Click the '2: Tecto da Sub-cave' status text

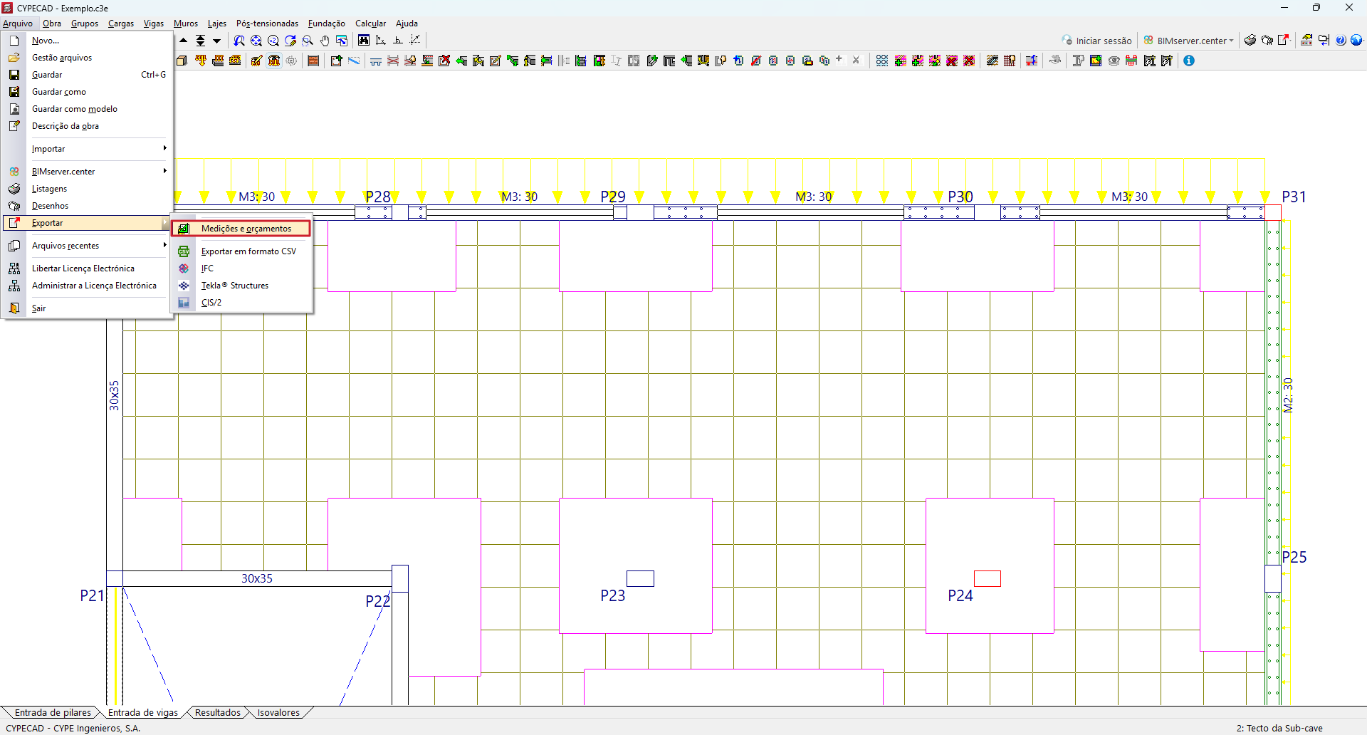point(1279,728)
